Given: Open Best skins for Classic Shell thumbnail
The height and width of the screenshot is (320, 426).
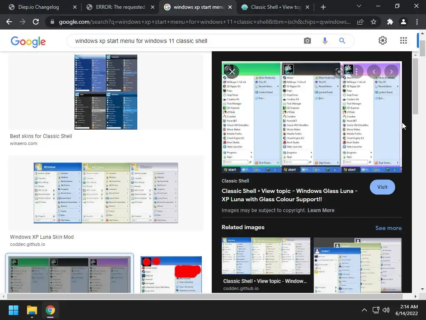Looking at the screenshot, I should click(106, 92).
